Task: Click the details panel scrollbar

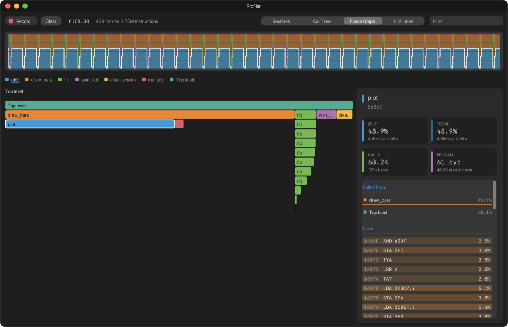Action: coord(494,195)
